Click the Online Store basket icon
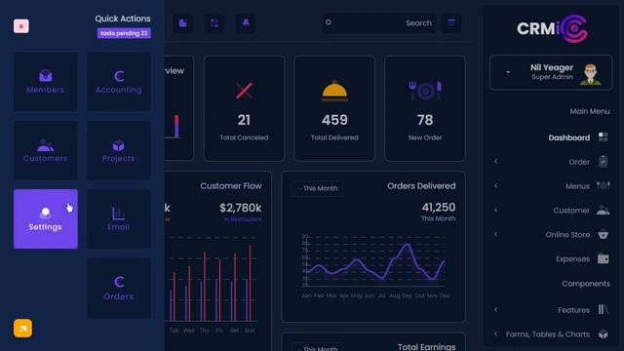Image resolution: width=624 pixels, height=351 pixels. pos(604,234)
